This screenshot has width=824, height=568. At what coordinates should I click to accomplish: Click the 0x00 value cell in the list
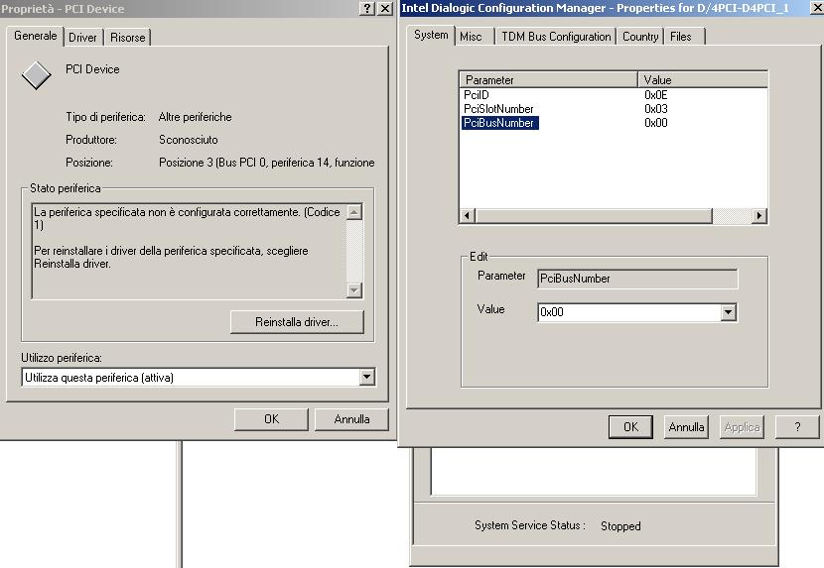point(656,122)
